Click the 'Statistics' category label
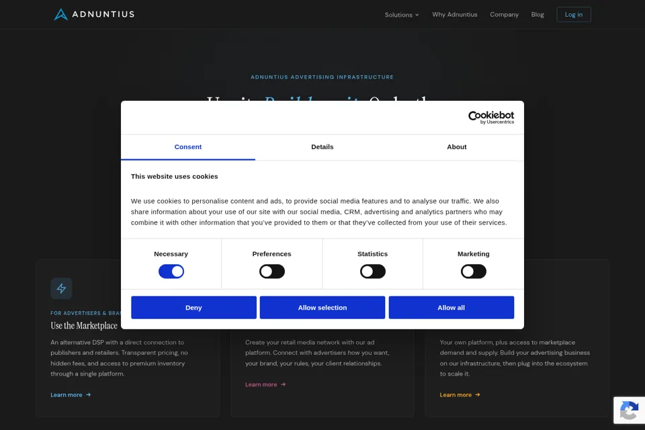This screenshot has height=430, width=645. 373,254
